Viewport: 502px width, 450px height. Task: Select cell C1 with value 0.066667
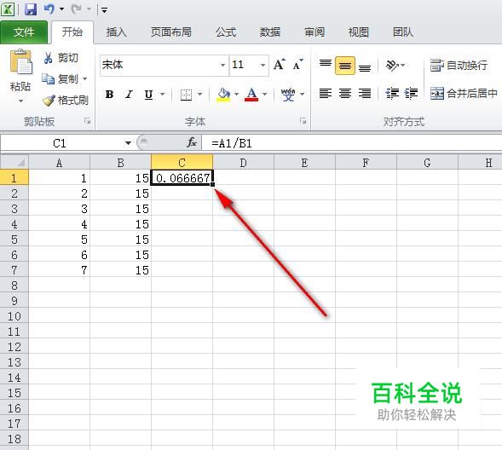182,178
